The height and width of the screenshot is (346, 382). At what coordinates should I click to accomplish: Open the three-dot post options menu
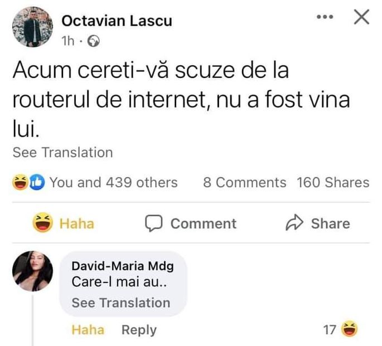(x=324, y=18)
